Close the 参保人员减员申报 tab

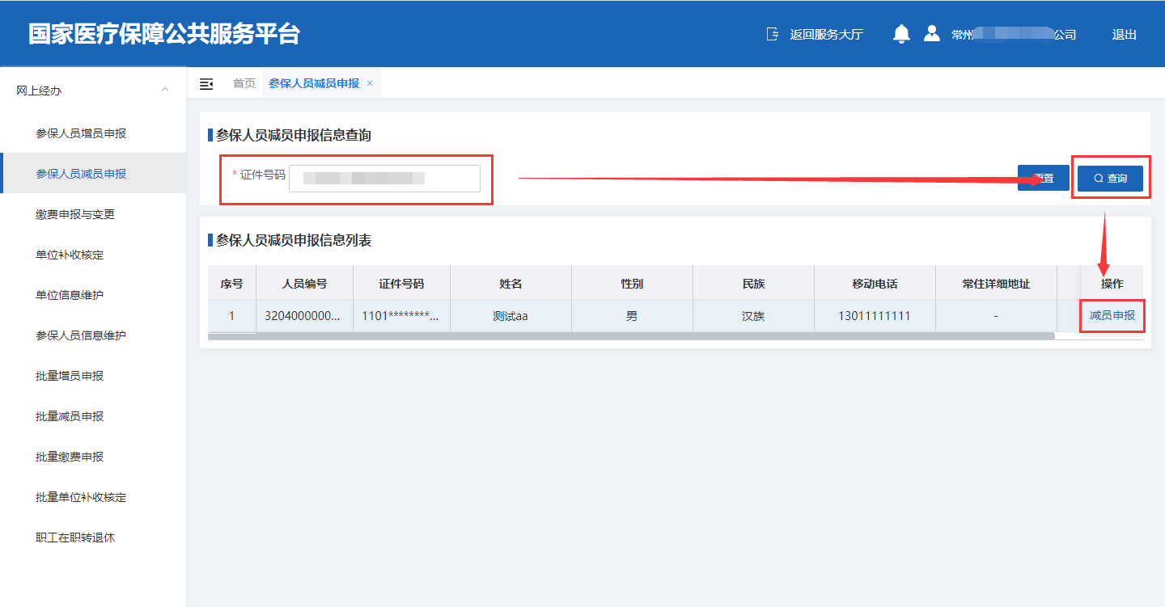point(370,83)
